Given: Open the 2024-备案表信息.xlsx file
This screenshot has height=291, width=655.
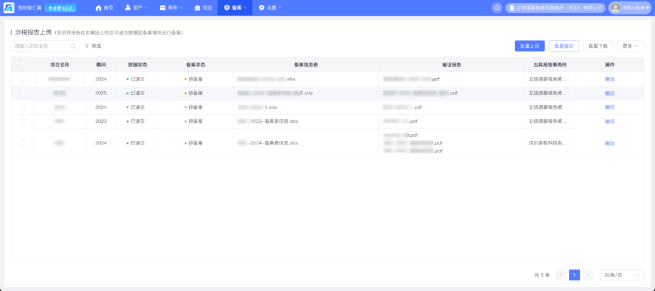Looking at the screenshot, I should (268, 143).
